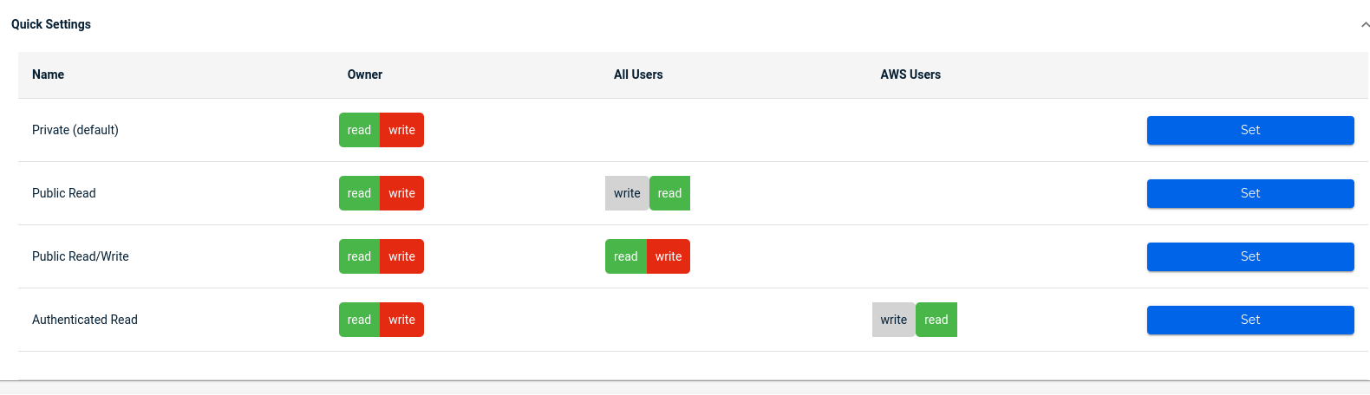Image resolution: width=1370 pixels, height=395 pixels.
Task: Toggle All Users read badge in Public Read row
Action: pos(669,193)
